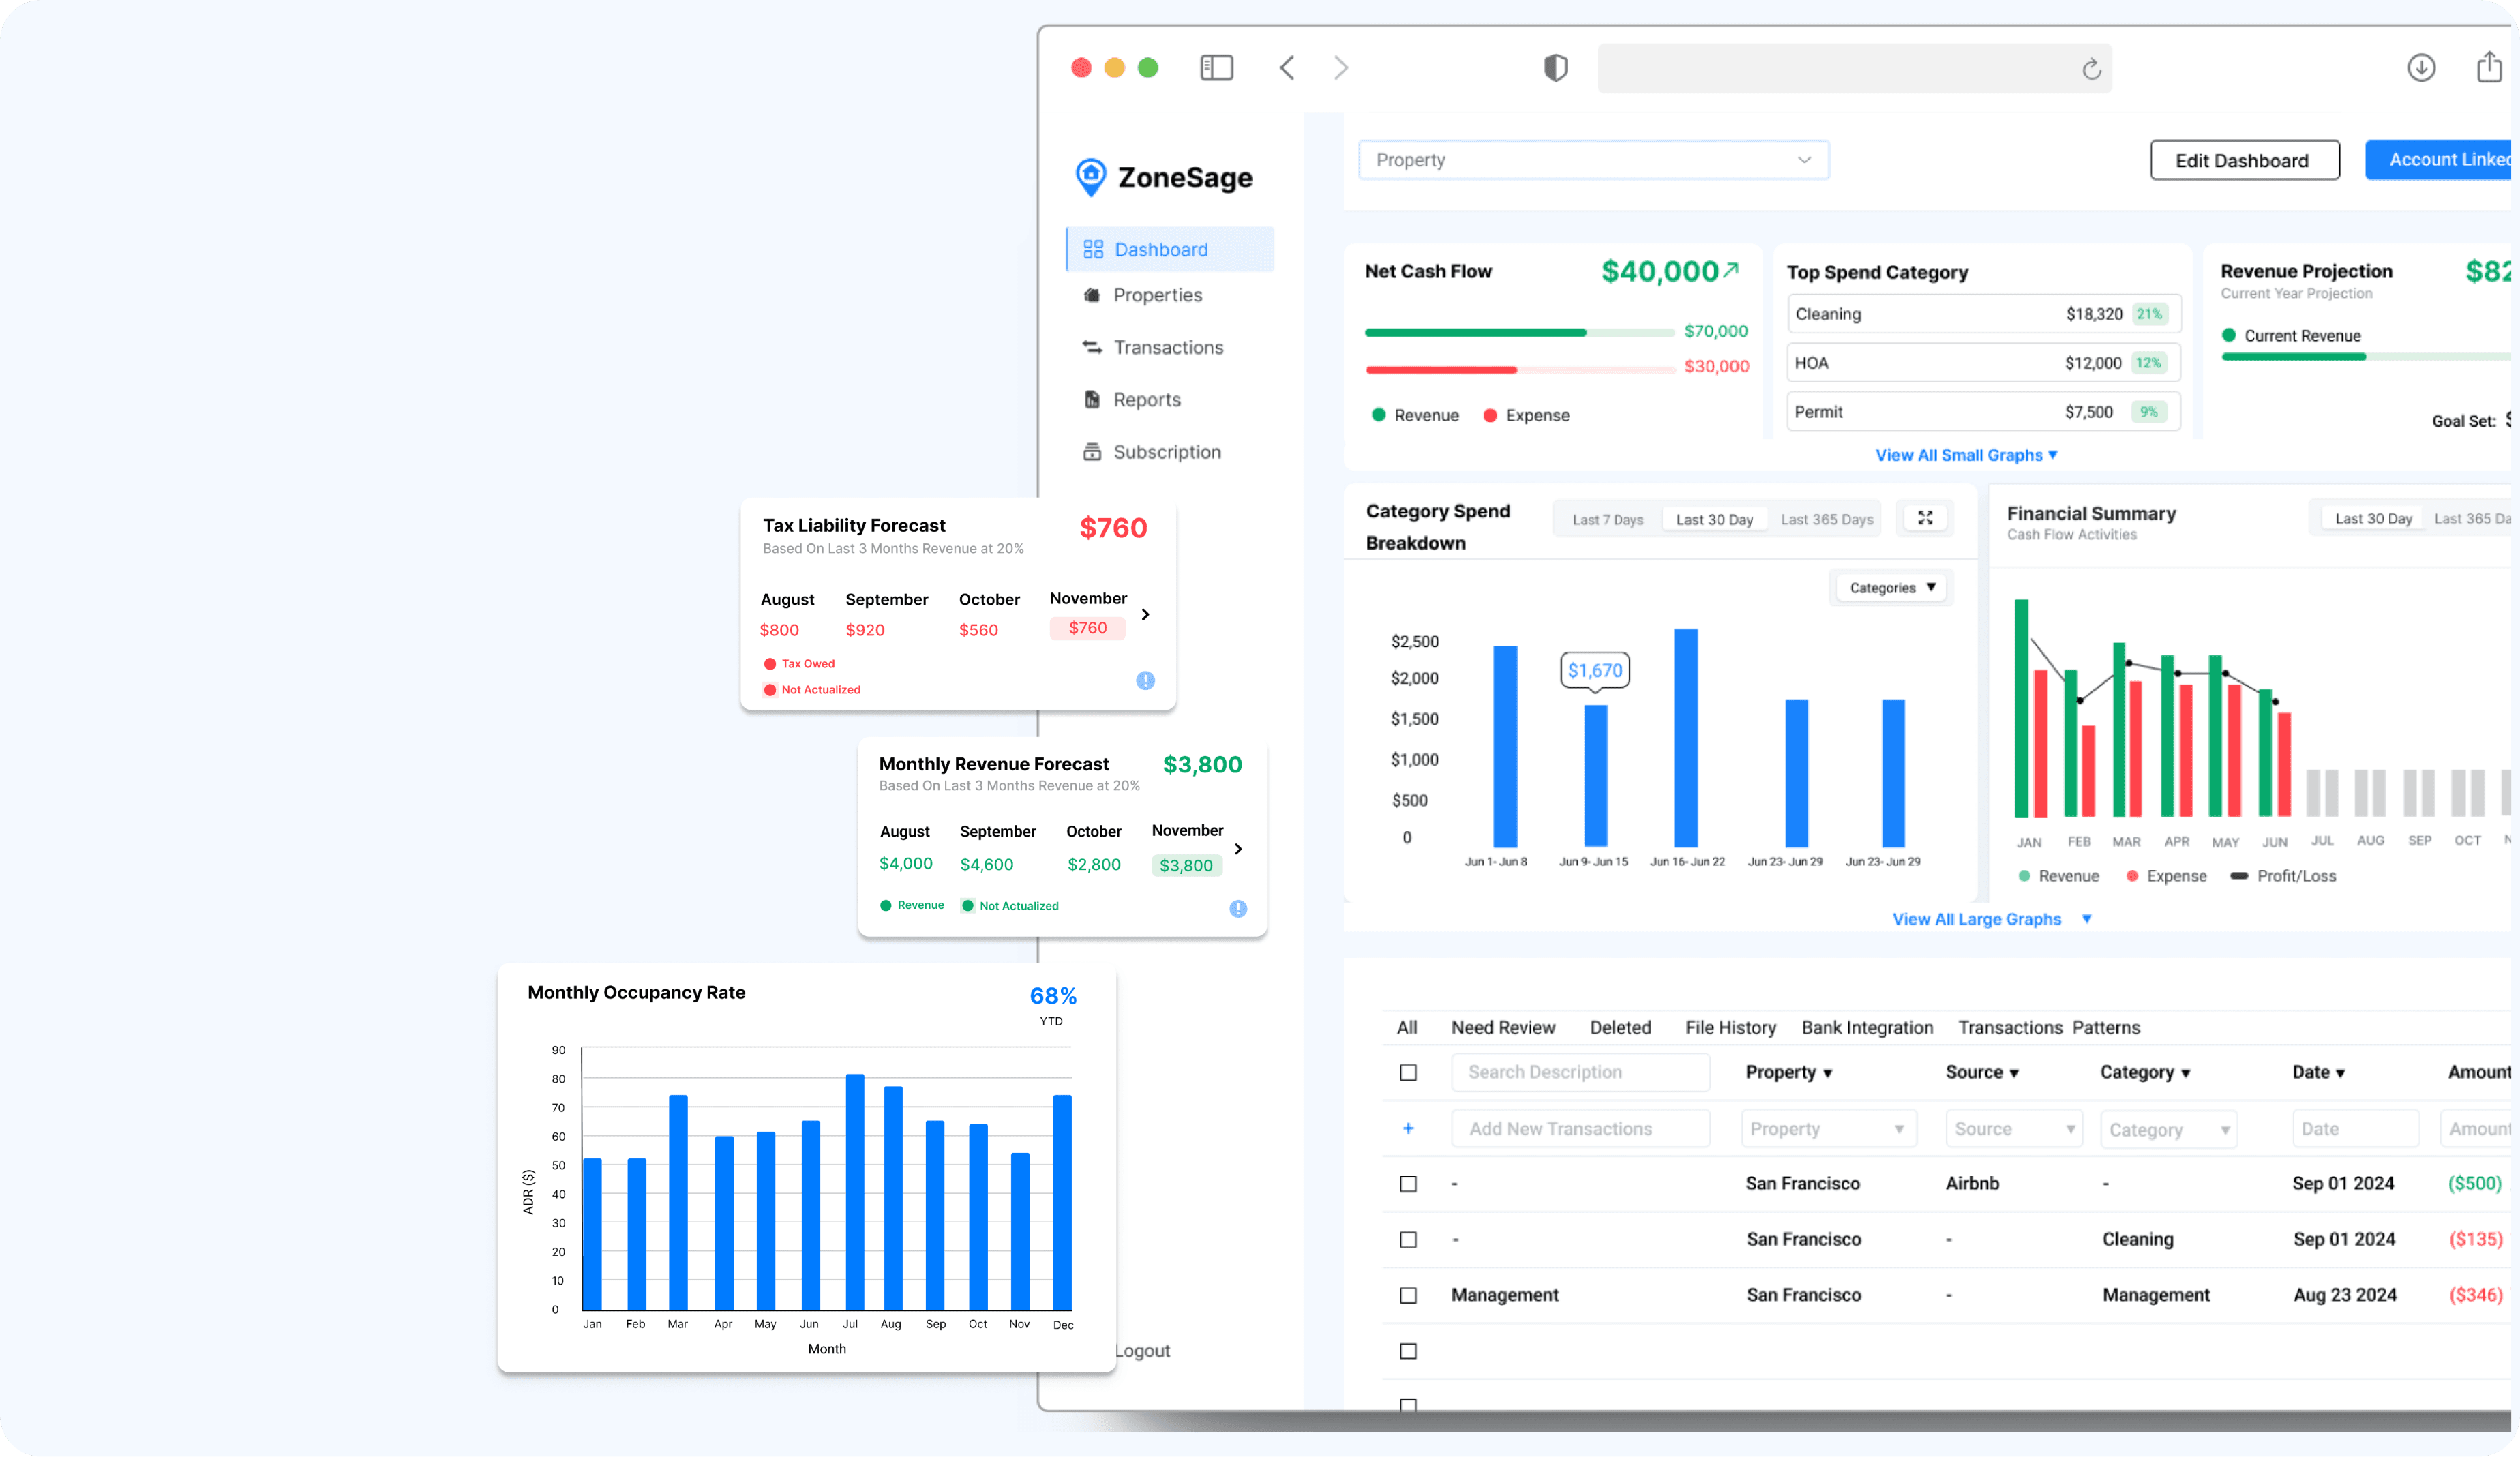Check the Airbnb San Francisco transaction checkbox

[x=1408, y=1184]
